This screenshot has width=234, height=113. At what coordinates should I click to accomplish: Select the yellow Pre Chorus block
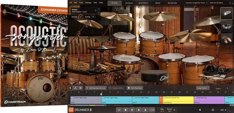click(x=178, y=100)
